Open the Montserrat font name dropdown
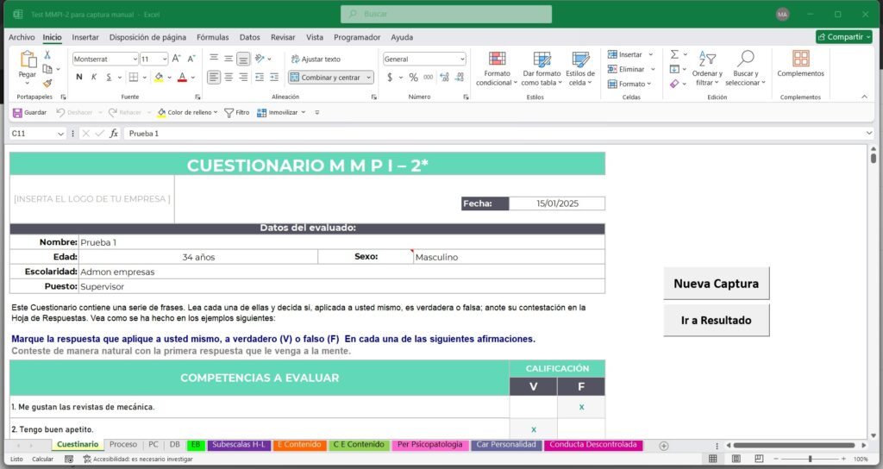This screenshot has height=469, width=883. pos(134,59)
